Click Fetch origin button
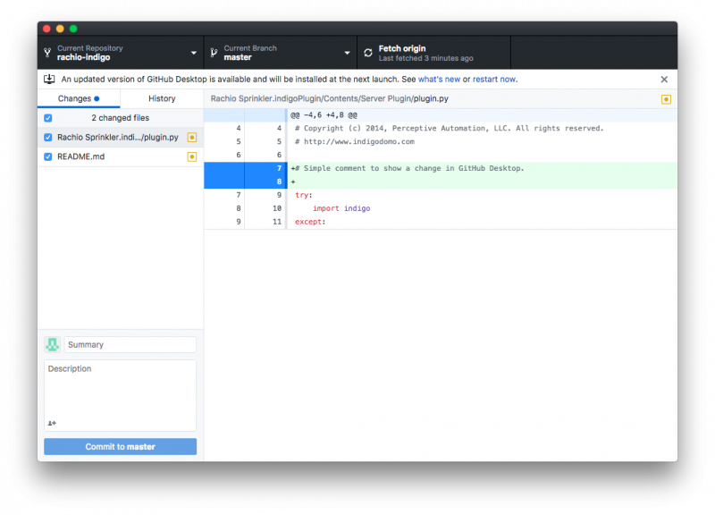The width and height of the screenshot is (715, 515). [434, 53]
